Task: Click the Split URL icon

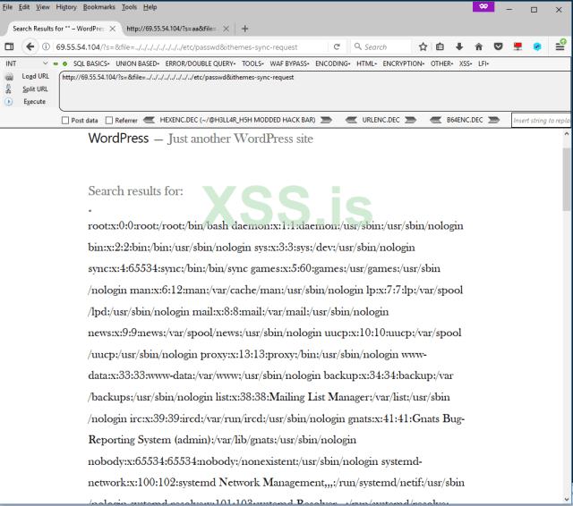Action: [8, 89]
